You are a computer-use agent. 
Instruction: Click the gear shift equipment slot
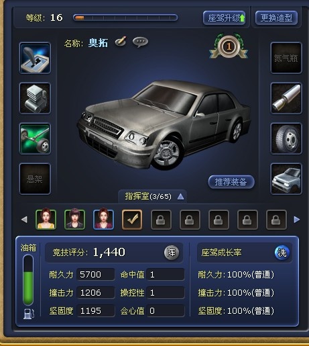click(35, 58)
